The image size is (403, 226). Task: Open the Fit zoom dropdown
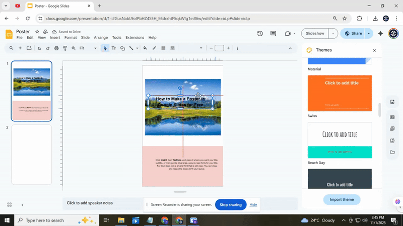point(88,48)
